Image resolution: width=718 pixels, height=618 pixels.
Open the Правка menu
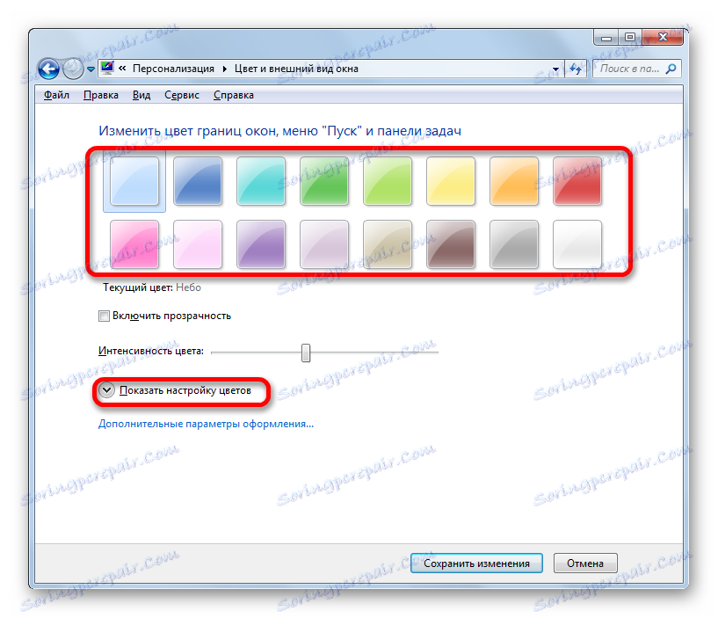pos(101,95)
